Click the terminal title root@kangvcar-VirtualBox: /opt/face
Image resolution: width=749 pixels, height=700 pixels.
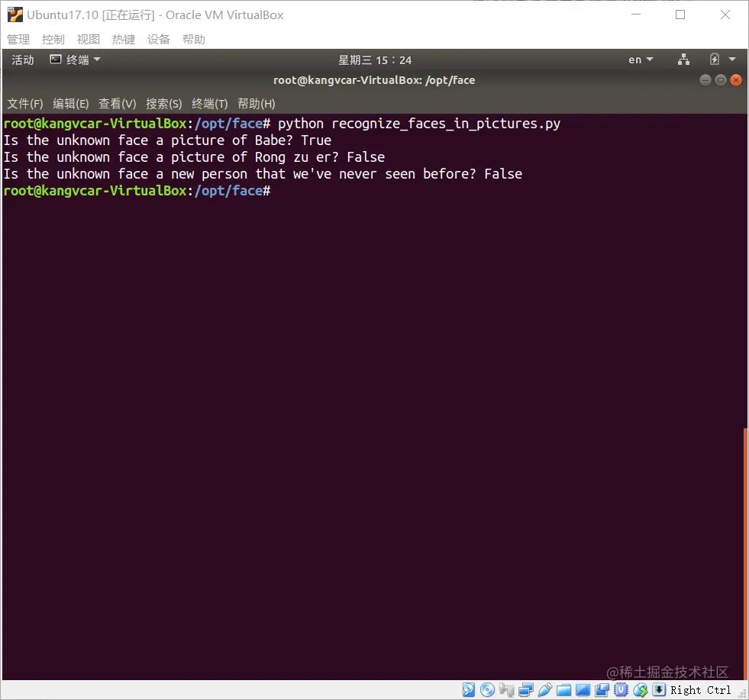tap(374, 80)
